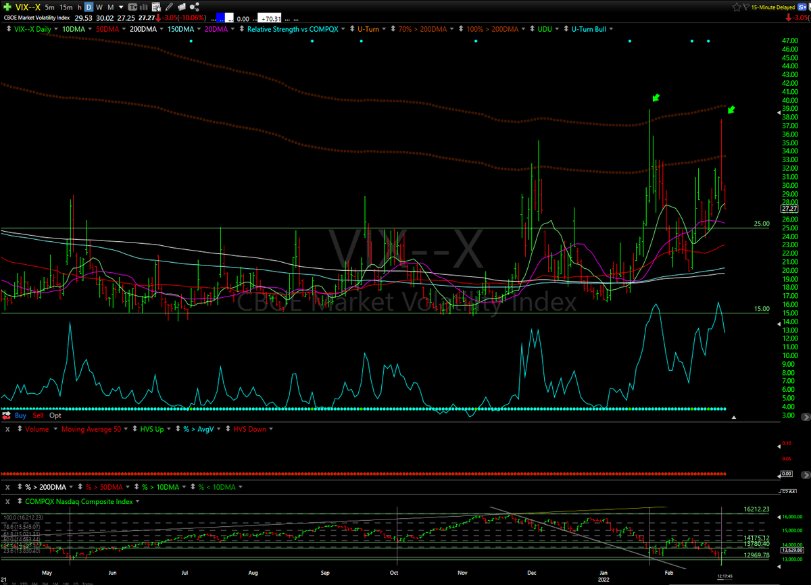The height and width of the screenshot is (585, 811).
Task: Click the move handle before UDU
Action: tap(533, 29)
